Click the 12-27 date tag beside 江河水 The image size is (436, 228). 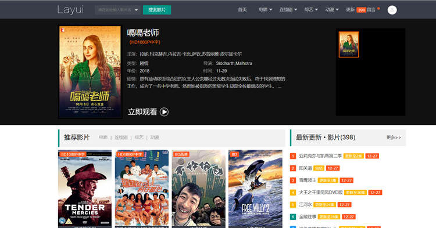(345, 205)
